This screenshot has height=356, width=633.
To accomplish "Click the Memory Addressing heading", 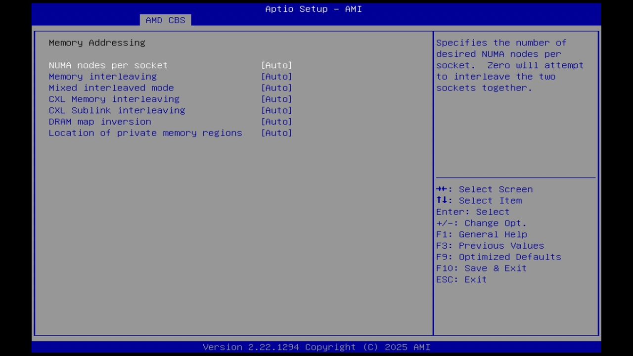I will point(97,43).
